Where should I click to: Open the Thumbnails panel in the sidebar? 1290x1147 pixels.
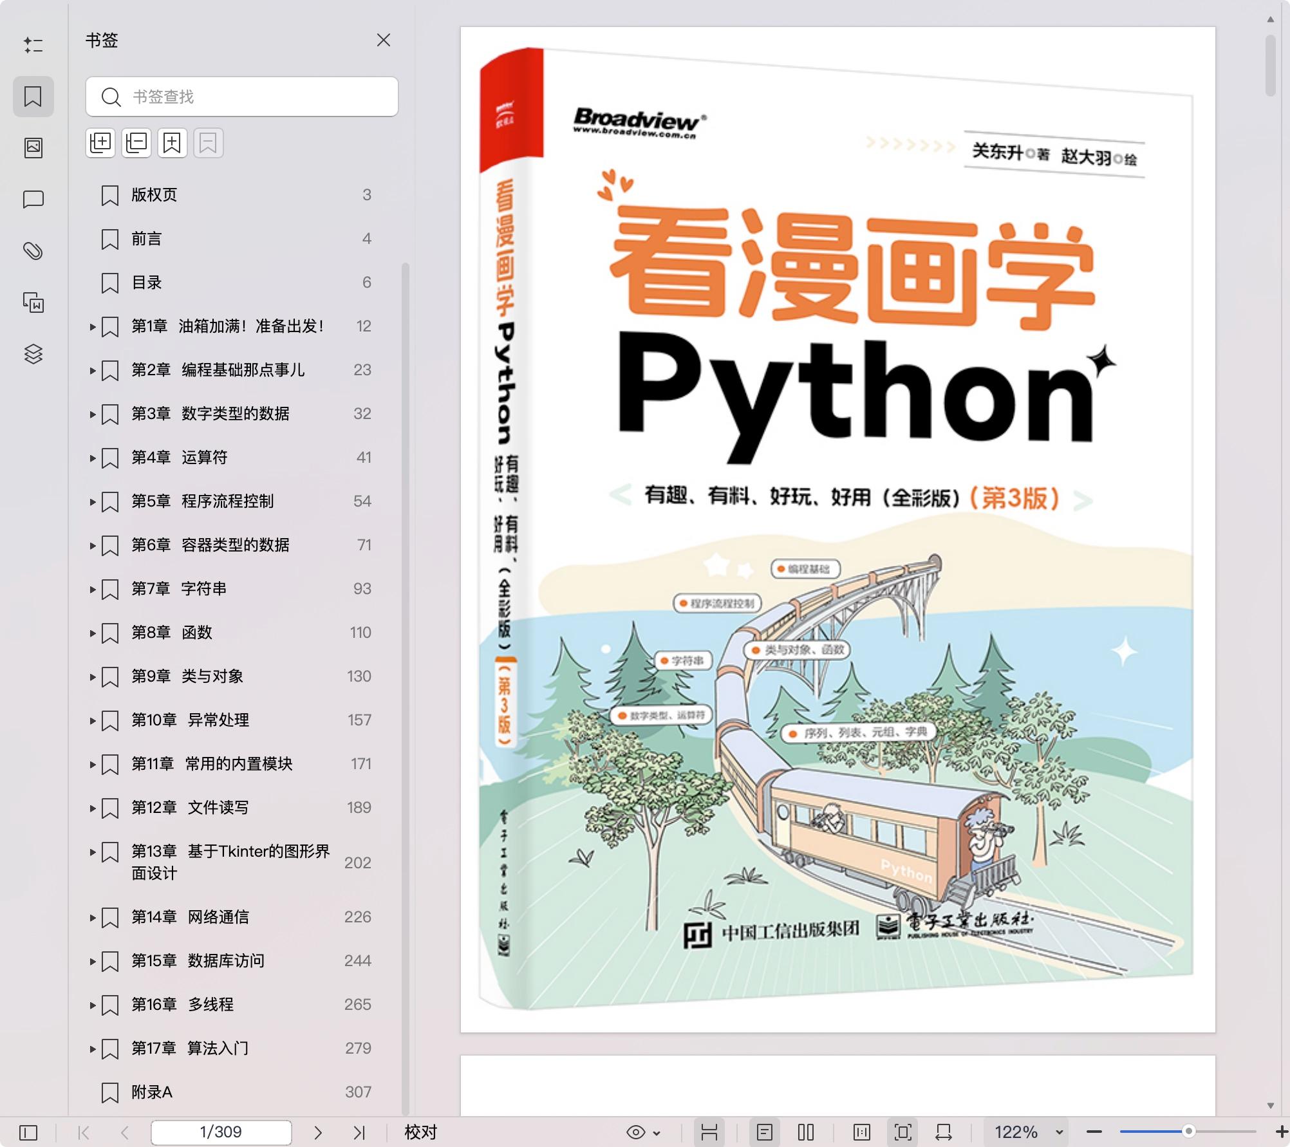click(x=33, y=147)
